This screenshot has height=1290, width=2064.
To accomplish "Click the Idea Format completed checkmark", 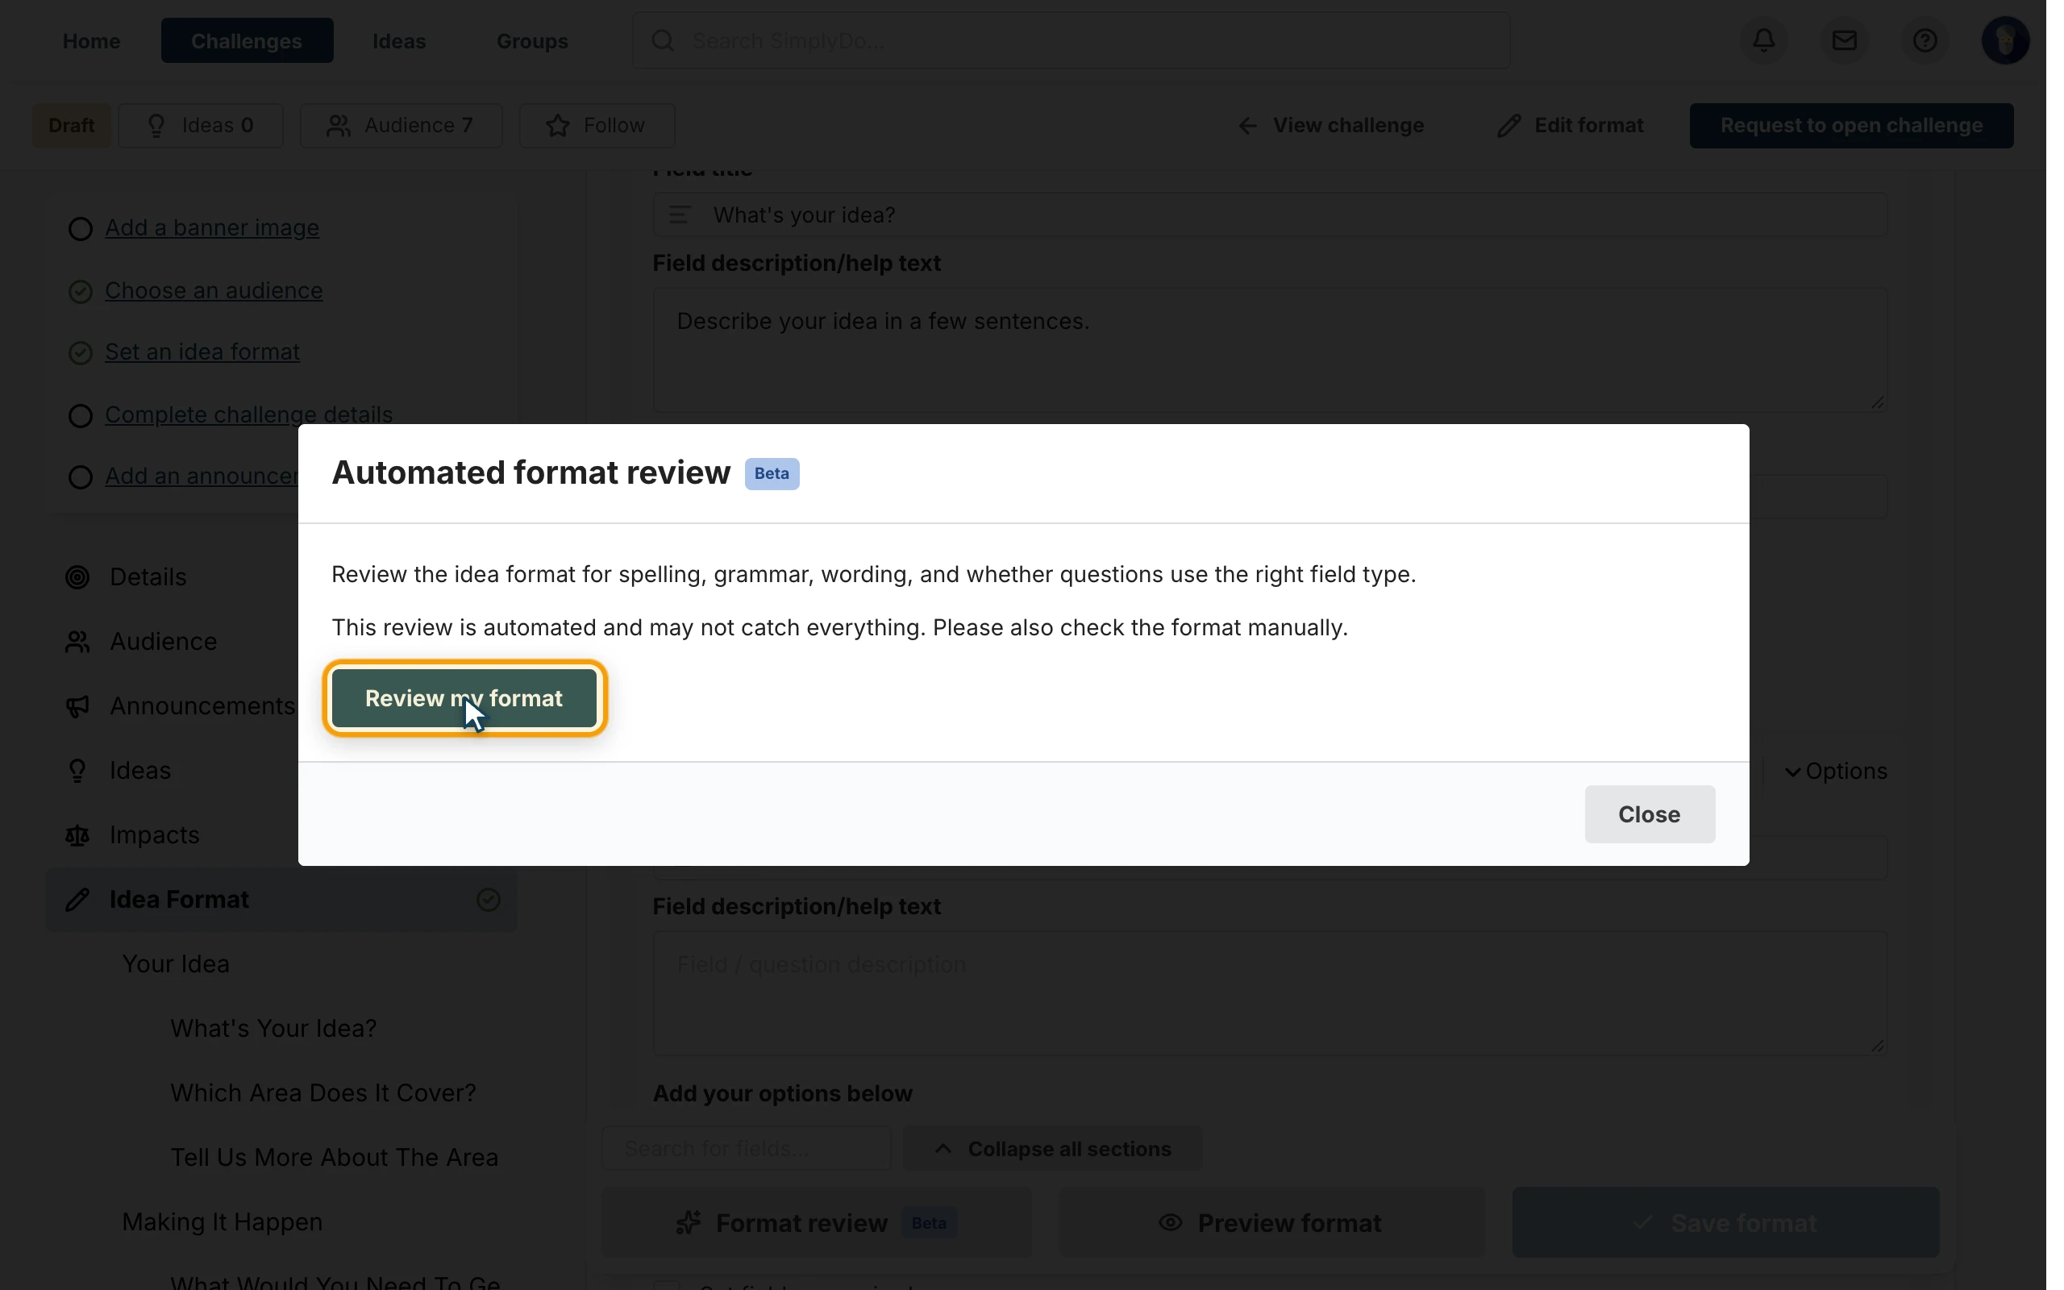I will [488, 899].
